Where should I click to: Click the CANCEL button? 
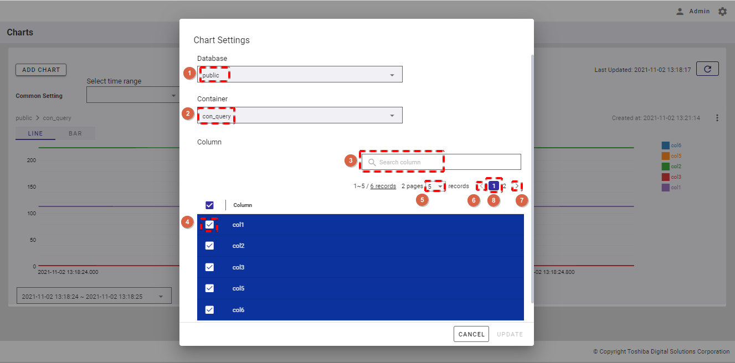(x=471, y=334)
